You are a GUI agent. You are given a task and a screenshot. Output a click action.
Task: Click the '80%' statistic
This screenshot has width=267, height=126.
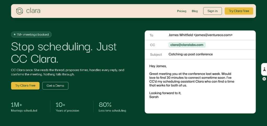click(105, 105)
